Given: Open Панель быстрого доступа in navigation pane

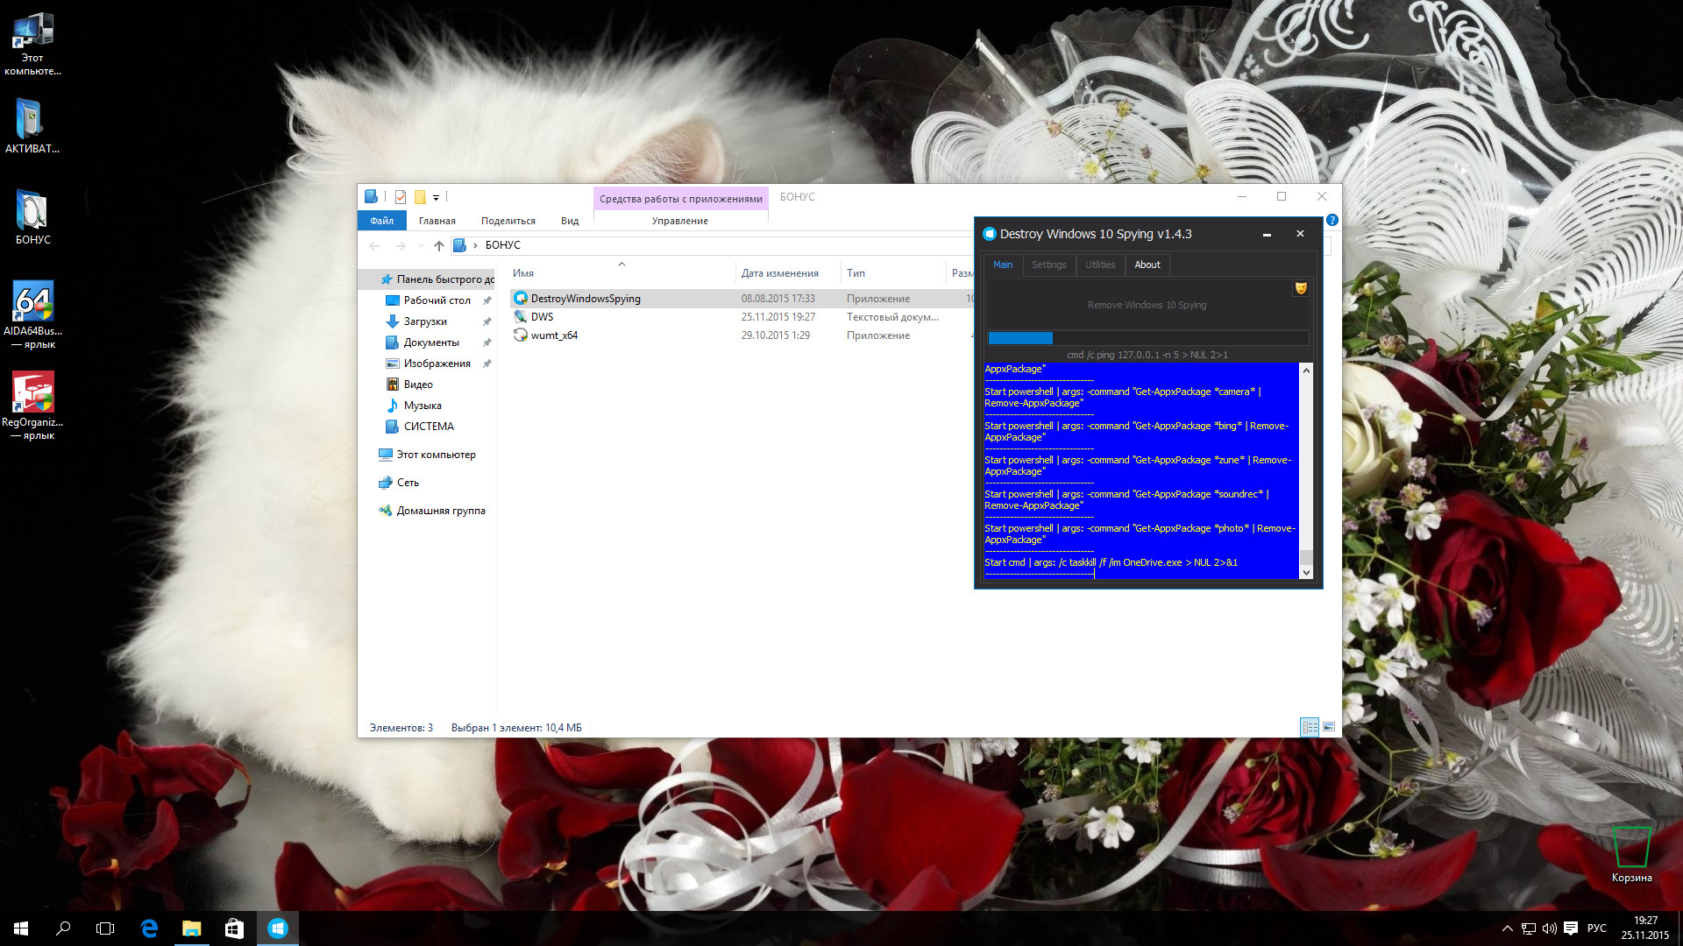Looking at the screenshot, I should coord(437,279).
